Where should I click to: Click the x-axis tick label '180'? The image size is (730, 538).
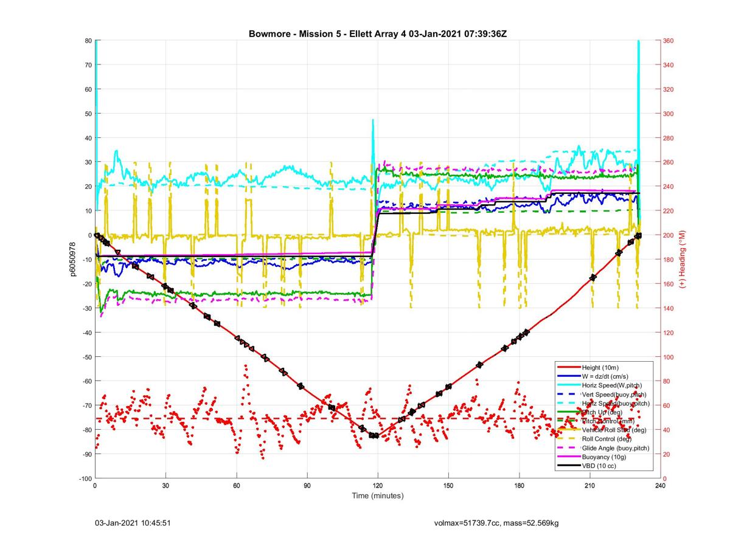[x=519, y=486]
